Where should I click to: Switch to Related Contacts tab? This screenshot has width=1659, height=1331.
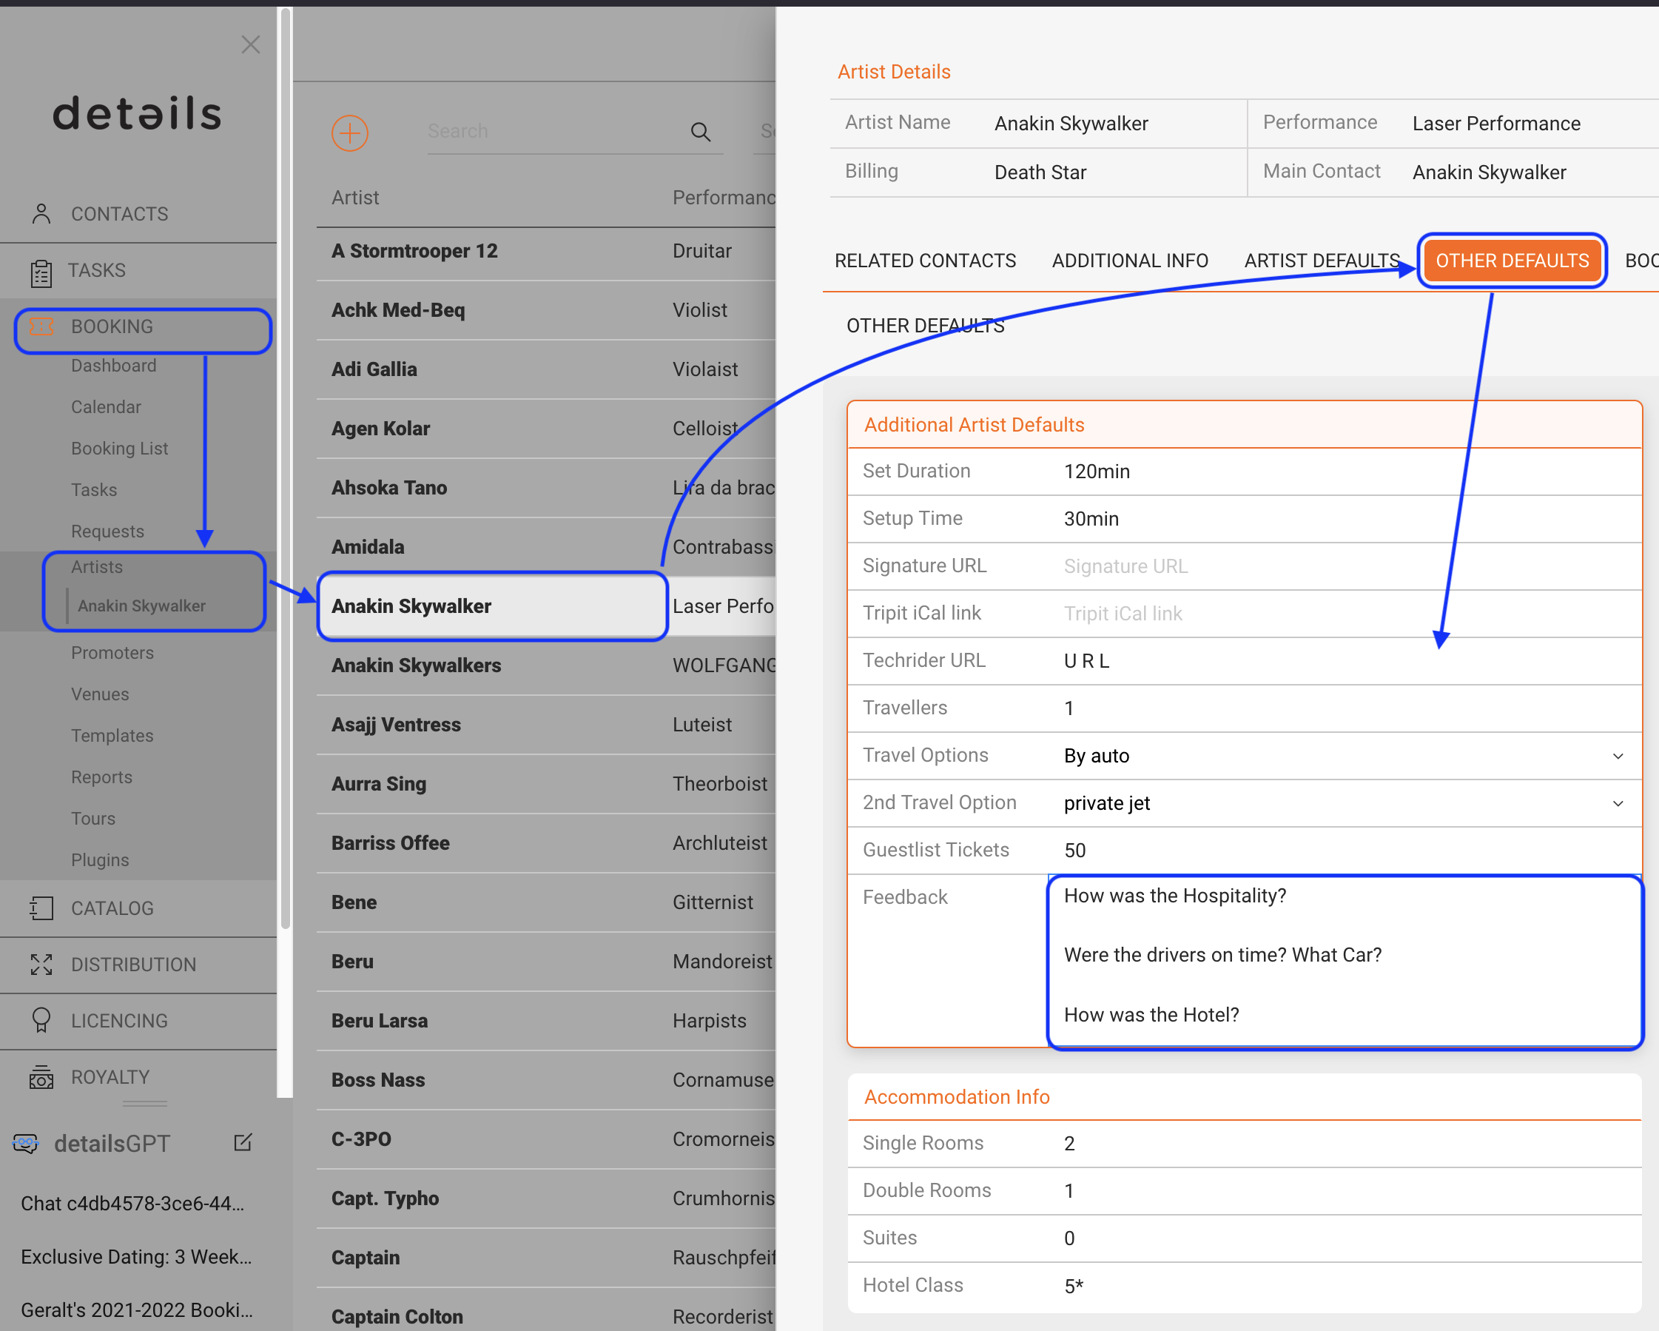[x=925, y=261]
